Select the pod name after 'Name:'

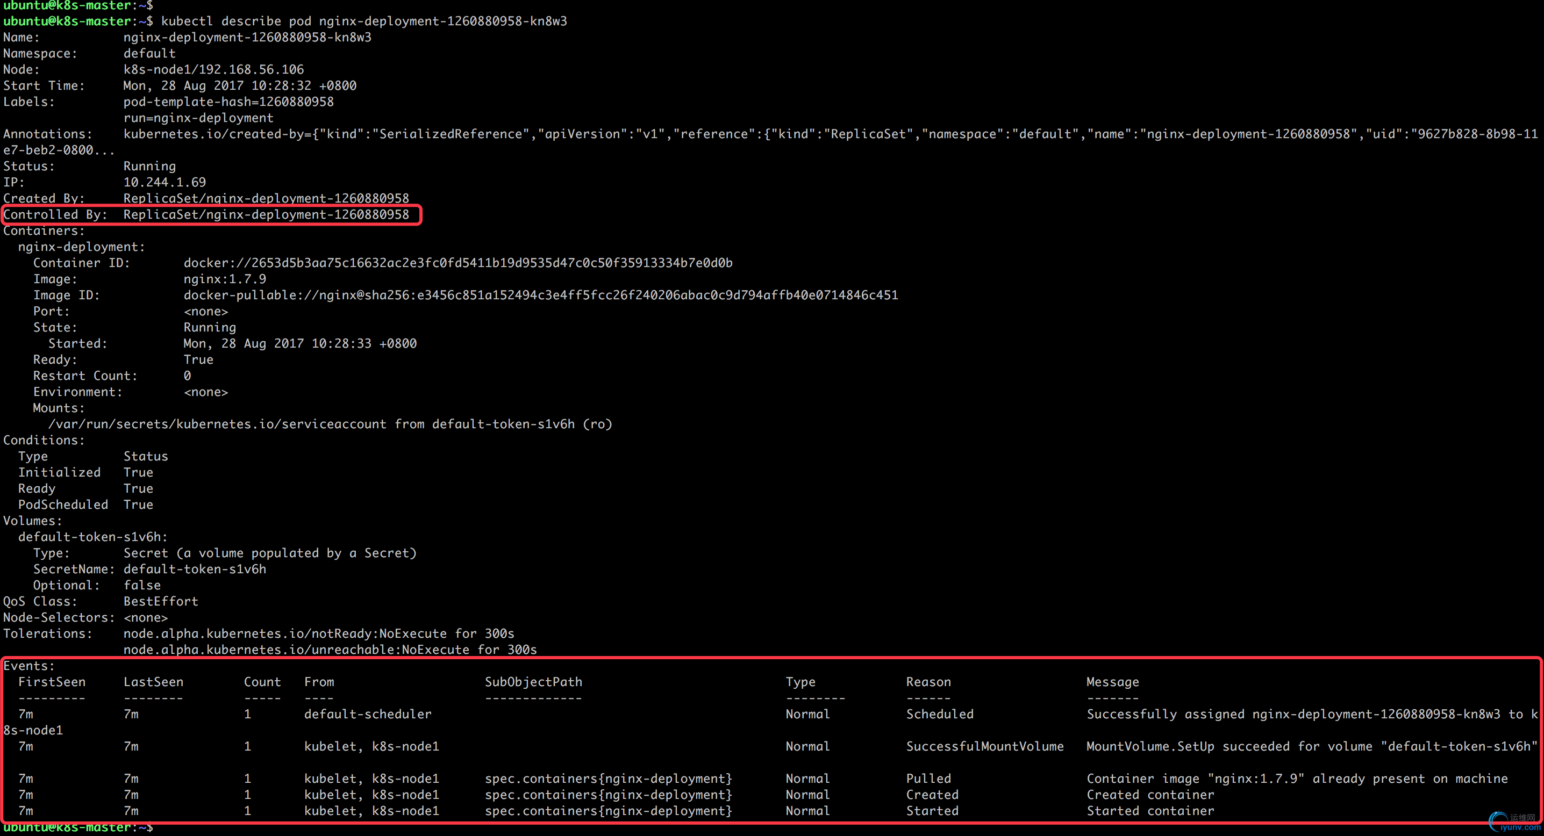pyautogui.click(x=247, y=37)
